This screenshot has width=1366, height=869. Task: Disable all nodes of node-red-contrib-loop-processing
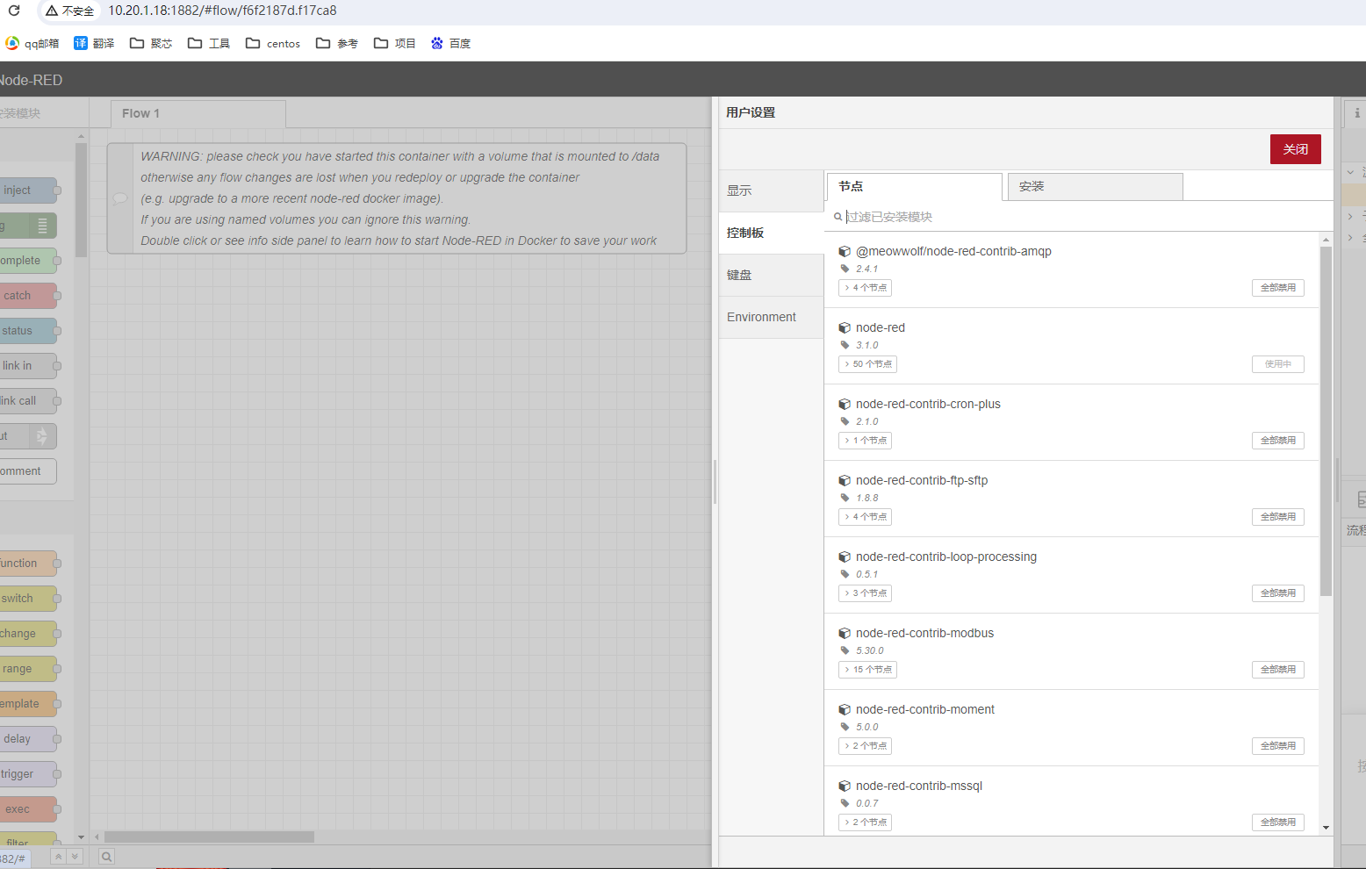[x=1277, y=593]
